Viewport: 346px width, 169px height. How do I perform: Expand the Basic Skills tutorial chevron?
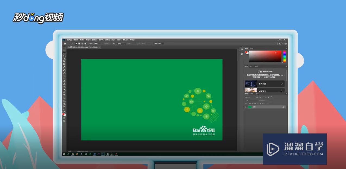[282, 84]
